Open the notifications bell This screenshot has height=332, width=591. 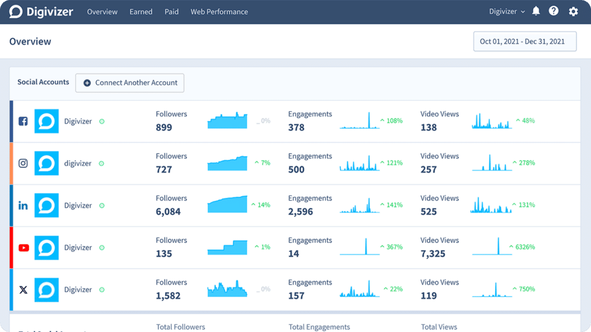click(536, 12)
